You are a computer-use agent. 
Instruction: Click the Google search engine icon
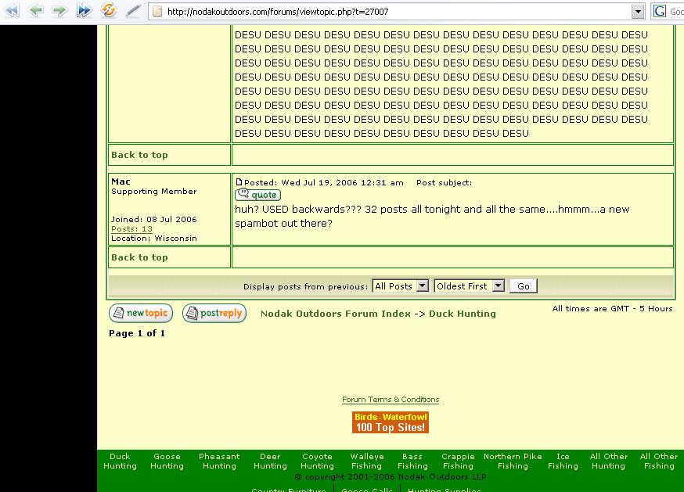click(659, 11)
